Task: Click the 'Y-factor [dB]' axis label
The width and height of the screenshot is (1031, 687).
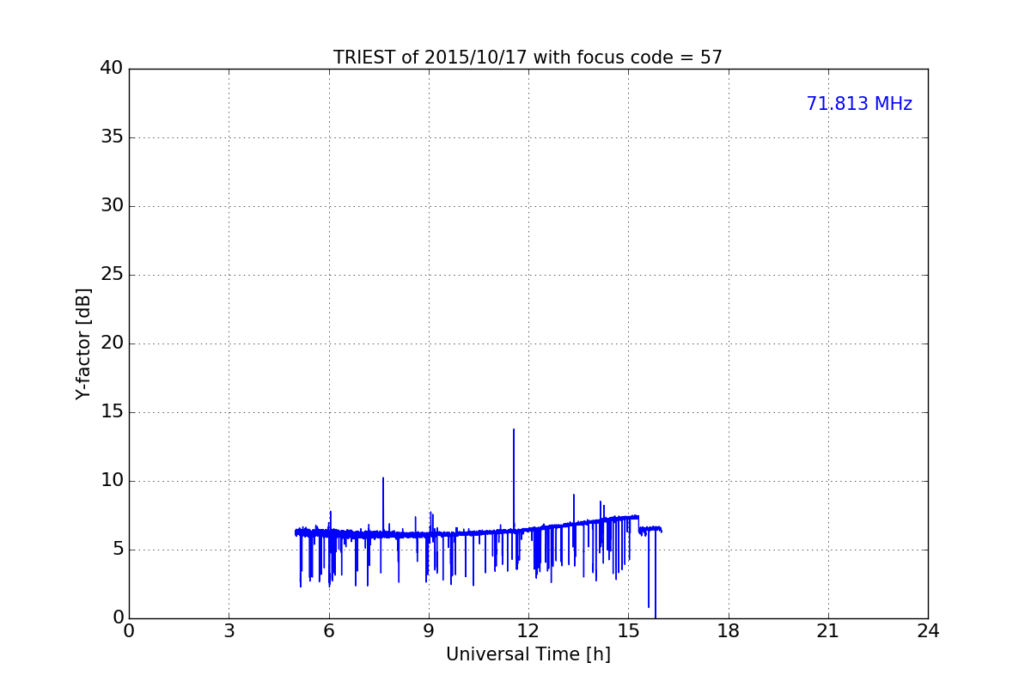Action: click(x=83, y=343)
